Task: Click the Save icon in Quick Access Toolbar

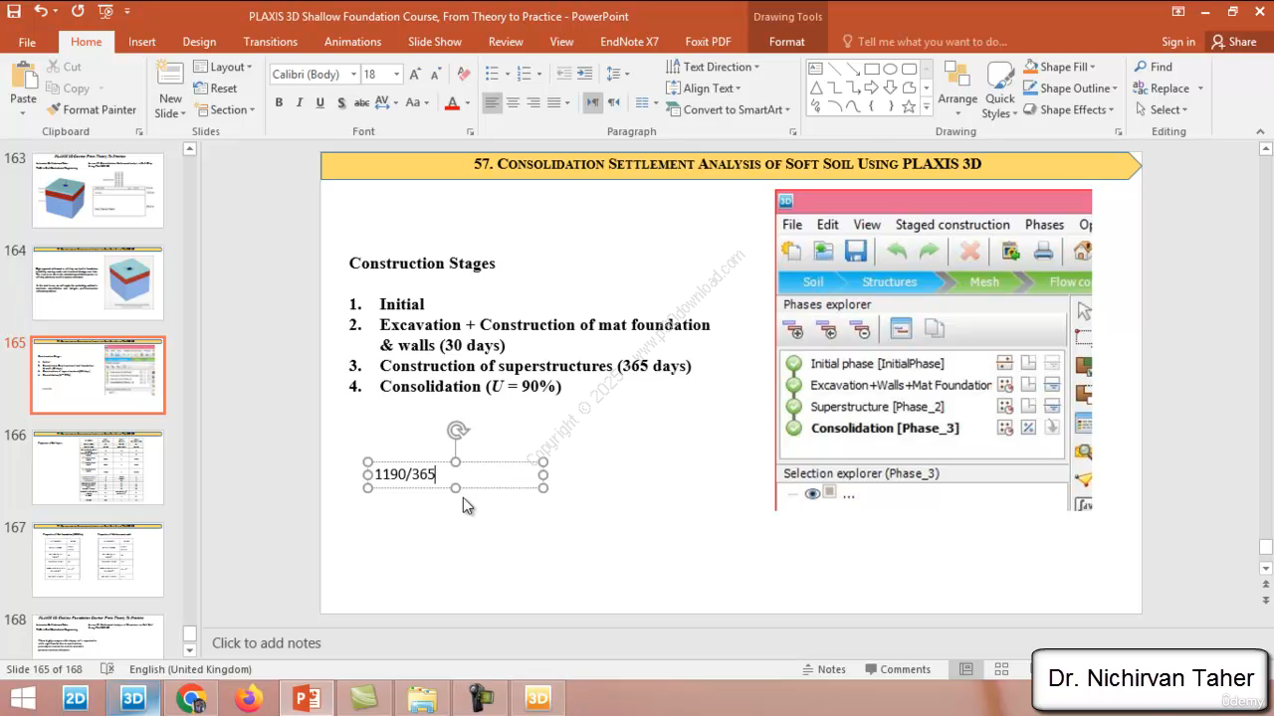Action: point(14,12)
